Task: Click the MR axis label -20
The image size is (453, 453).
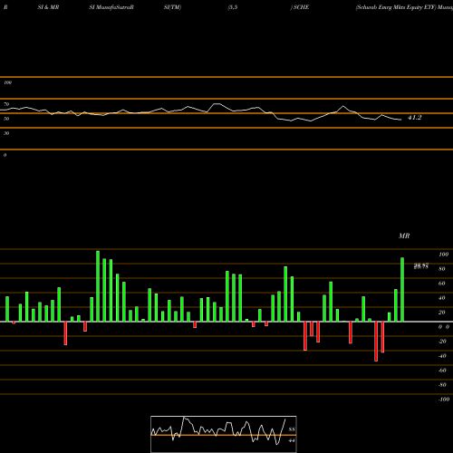Action: 442,342
